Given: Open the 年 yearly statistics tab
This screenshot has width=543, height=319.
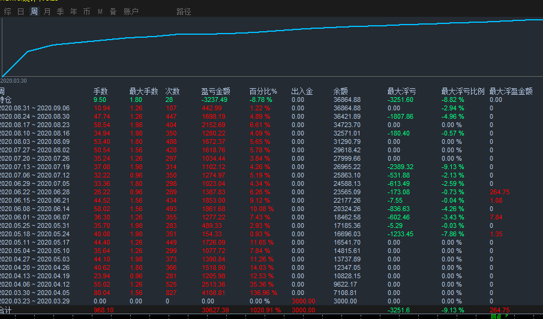Looking at the screenshot, I should (x=73, y=11).
